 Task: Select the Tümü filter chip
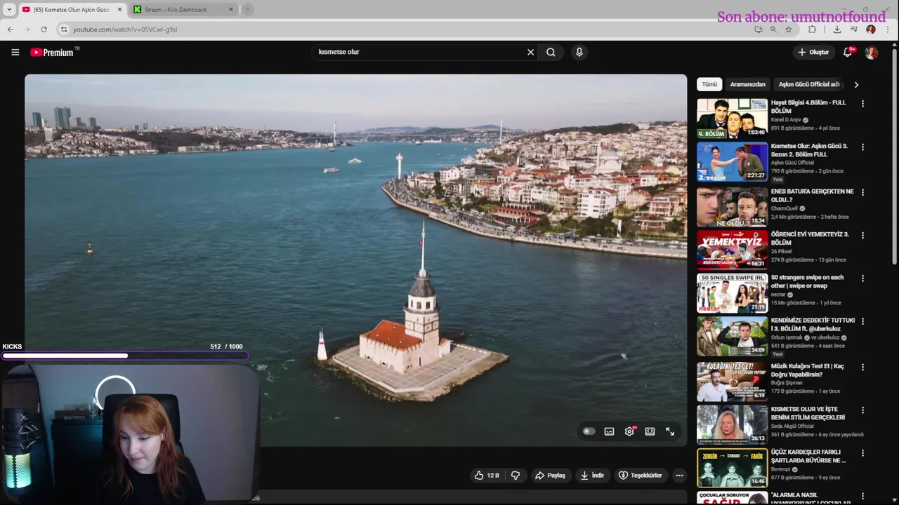click(709, 84)
